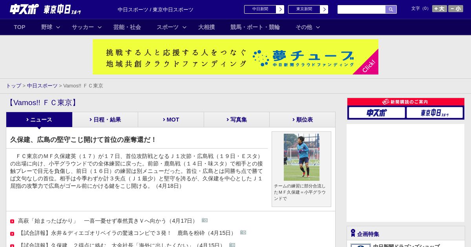Image resolution: width=471 pixels, height=247 pixels.
Task: Expand the その他 dropdown chevron
Action: (x=318, y=27)
